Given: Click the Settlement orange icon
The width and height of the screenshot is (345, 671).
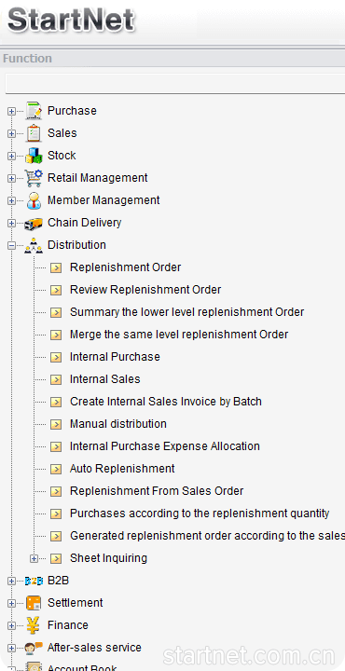Looking at the screenshot, I should [x=34, y=603].
